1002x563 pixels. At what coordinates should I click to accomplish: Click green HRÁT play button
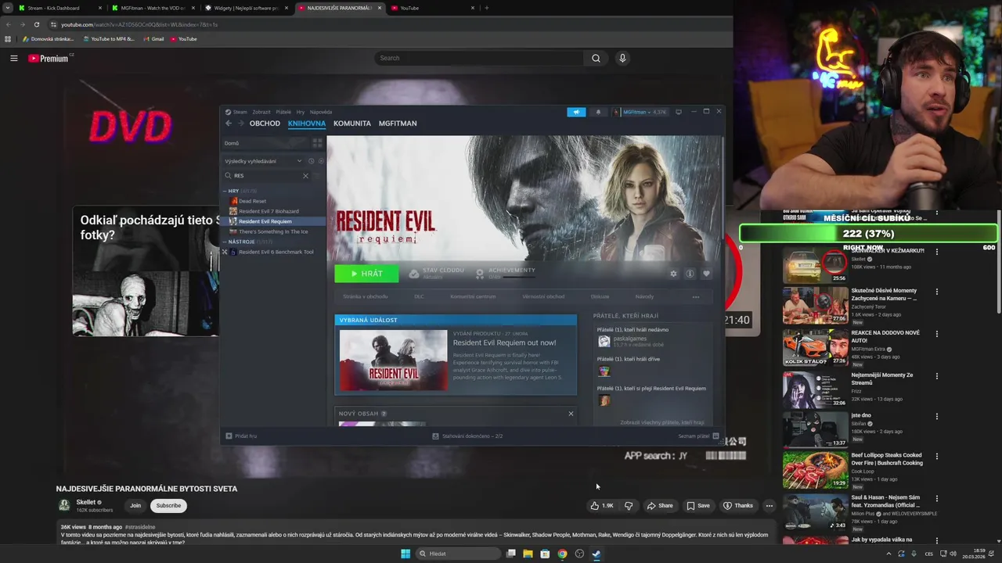click(366, 274)
